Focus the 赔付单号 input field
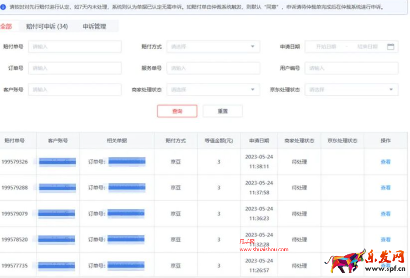Screen dimensions: 410x278 point(75,47)
